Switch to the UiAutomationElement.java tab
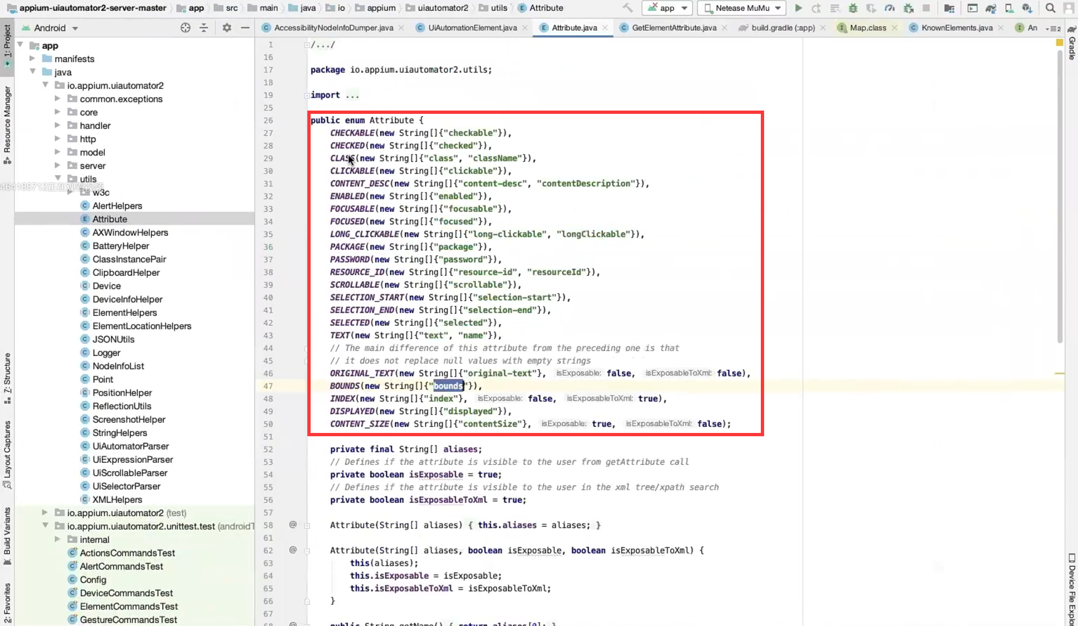The image size is (1078, 626). pyautogui.click(x=472, y=28)
